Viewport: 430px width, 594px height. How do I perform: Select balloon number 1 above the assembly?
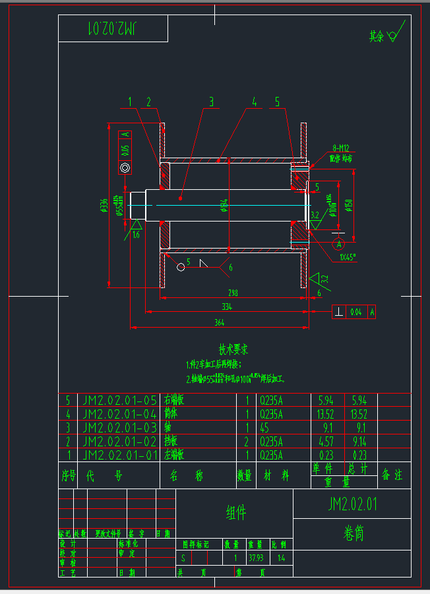[x=129, y=102]
